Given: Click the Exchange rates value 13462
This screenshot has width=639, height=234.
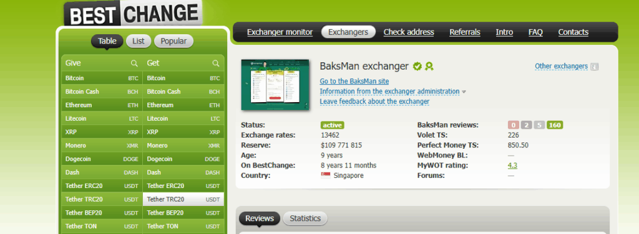Looking at the screenshot, I should pos(330,135).
